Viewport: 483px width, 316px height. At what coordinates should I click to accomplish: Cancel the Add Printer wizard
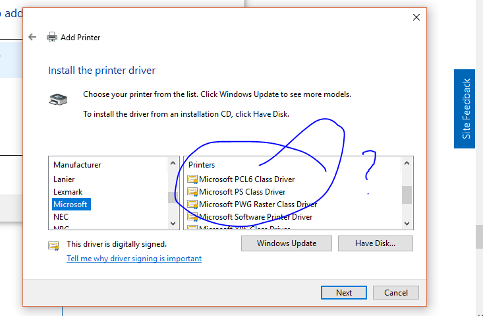pos(396,292)
